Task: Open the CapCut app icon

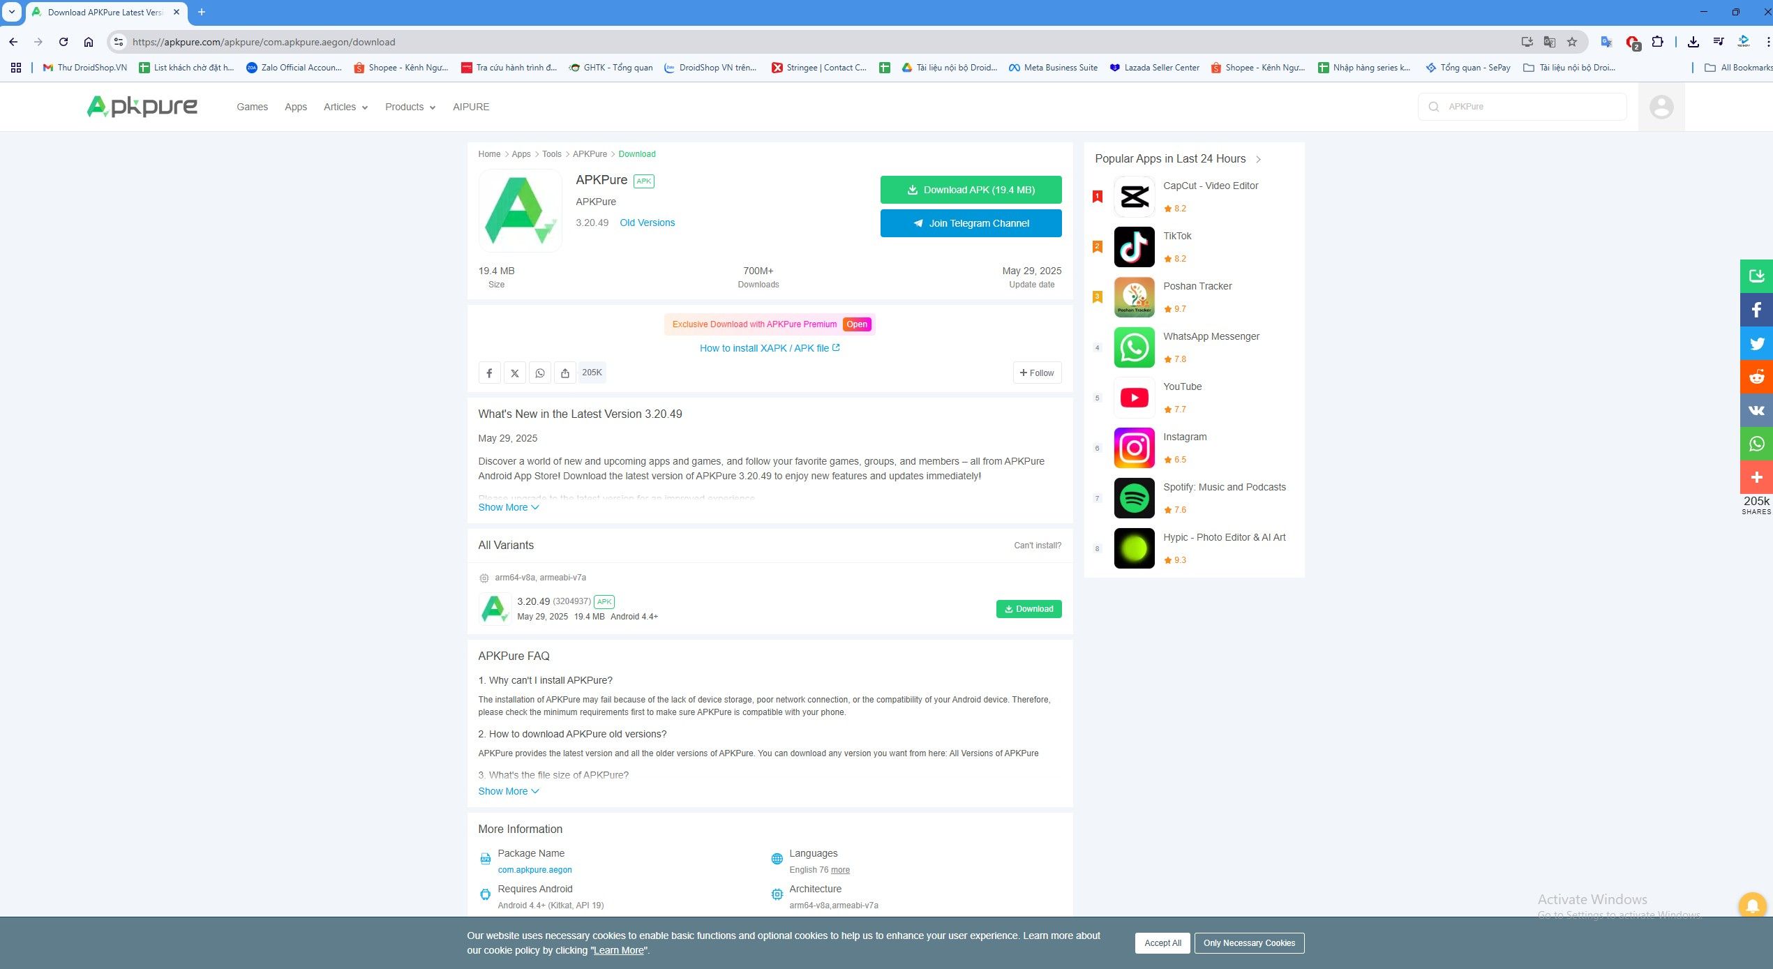Action: [x=1134, y=197]
